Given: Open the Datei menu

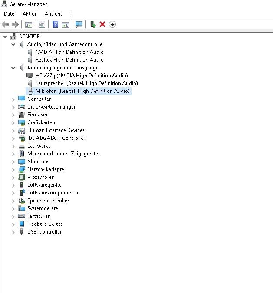Looking at the screenshot, I should point(10,14).
